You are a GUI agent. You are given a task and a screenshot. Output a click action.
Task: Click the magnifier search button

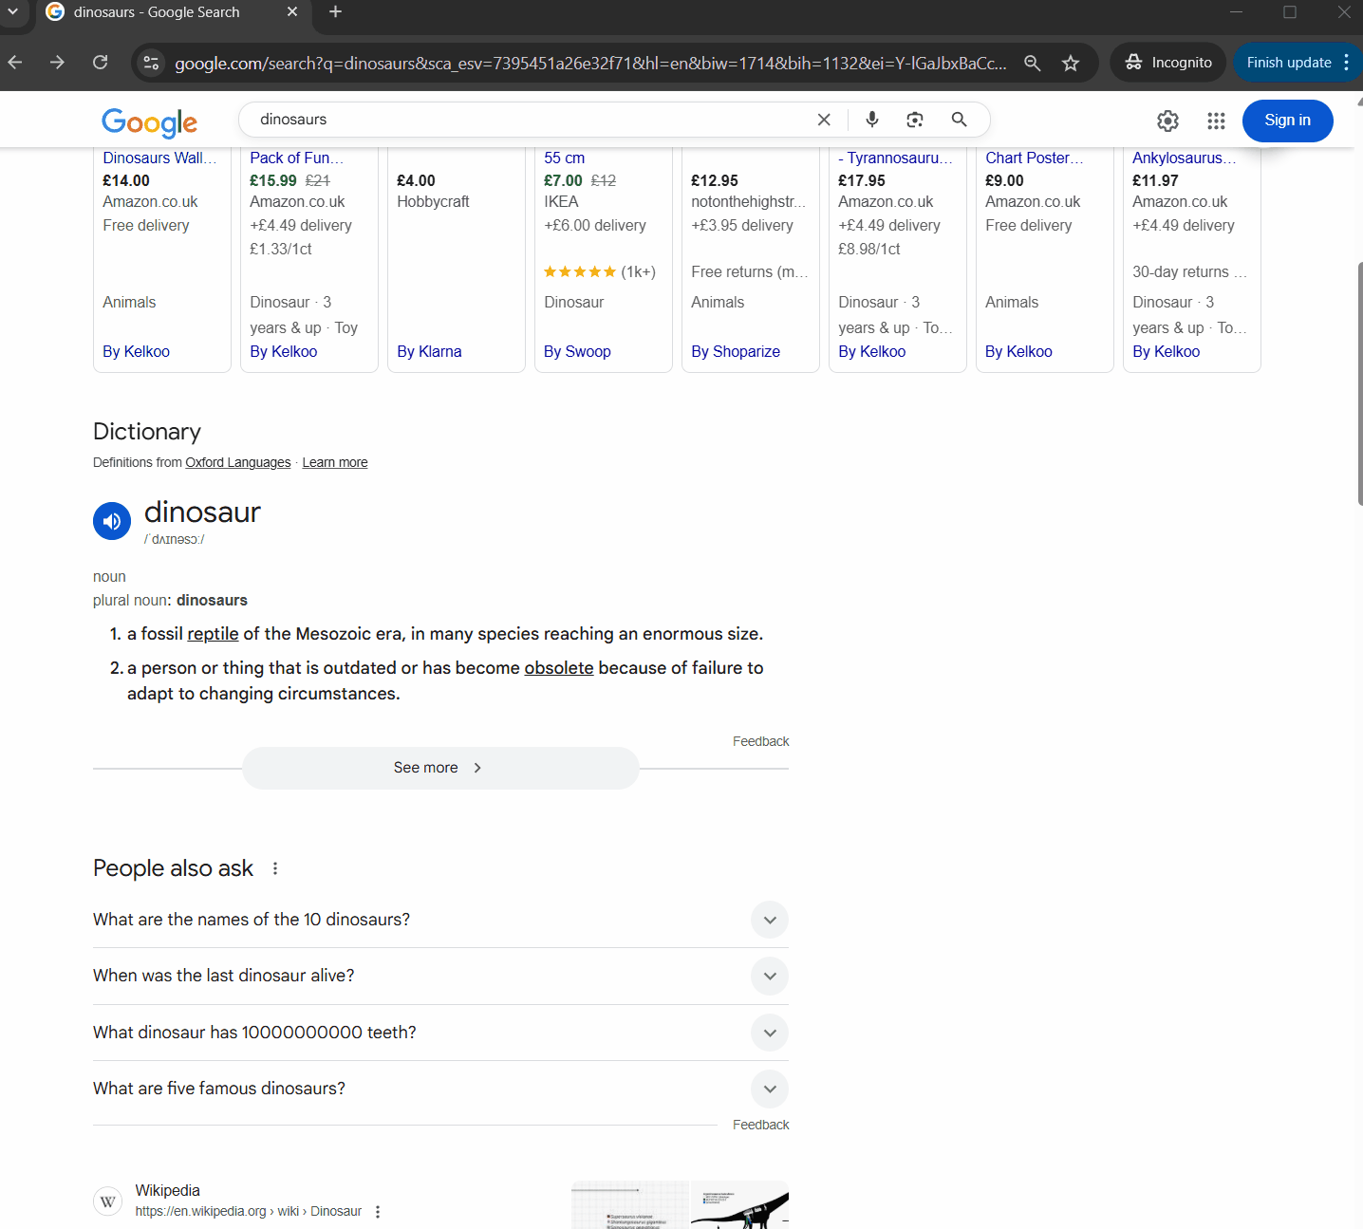959,120
